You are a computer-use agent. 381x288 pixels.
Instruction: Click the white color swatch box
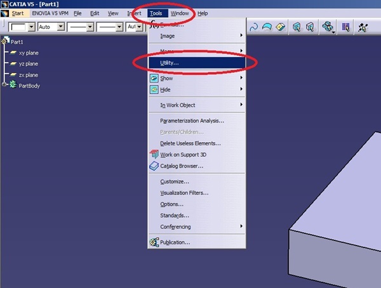[x=18, y=27]
